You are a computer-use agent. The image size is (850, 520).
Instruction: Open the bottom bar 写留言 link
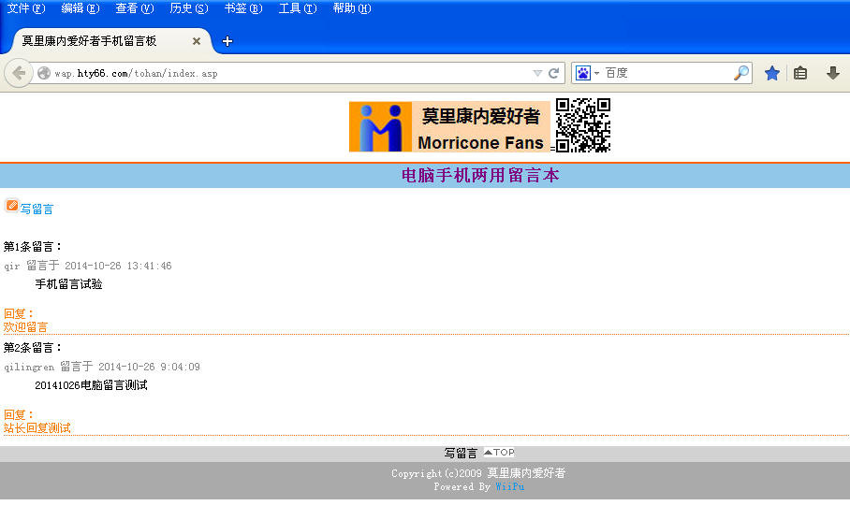pos(461,453)
